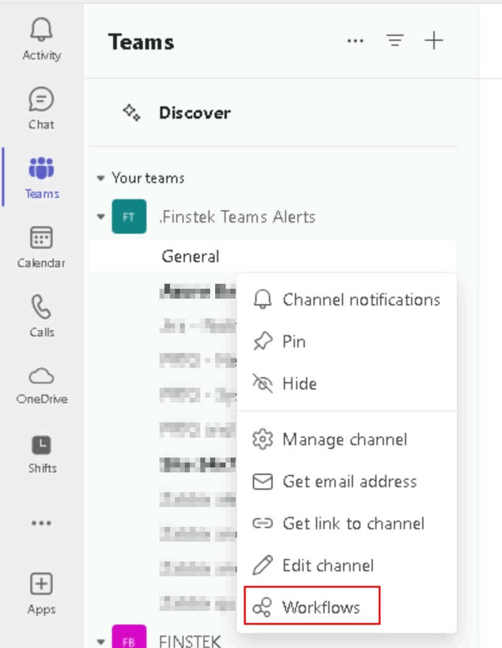The image size is (502, 648).
Task: Click the Your teams label
Action: click(148, 178)
